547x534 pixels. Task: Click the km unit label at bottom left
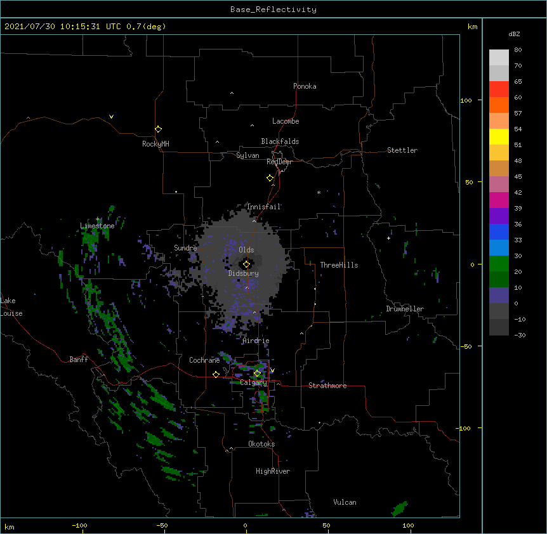10,527
